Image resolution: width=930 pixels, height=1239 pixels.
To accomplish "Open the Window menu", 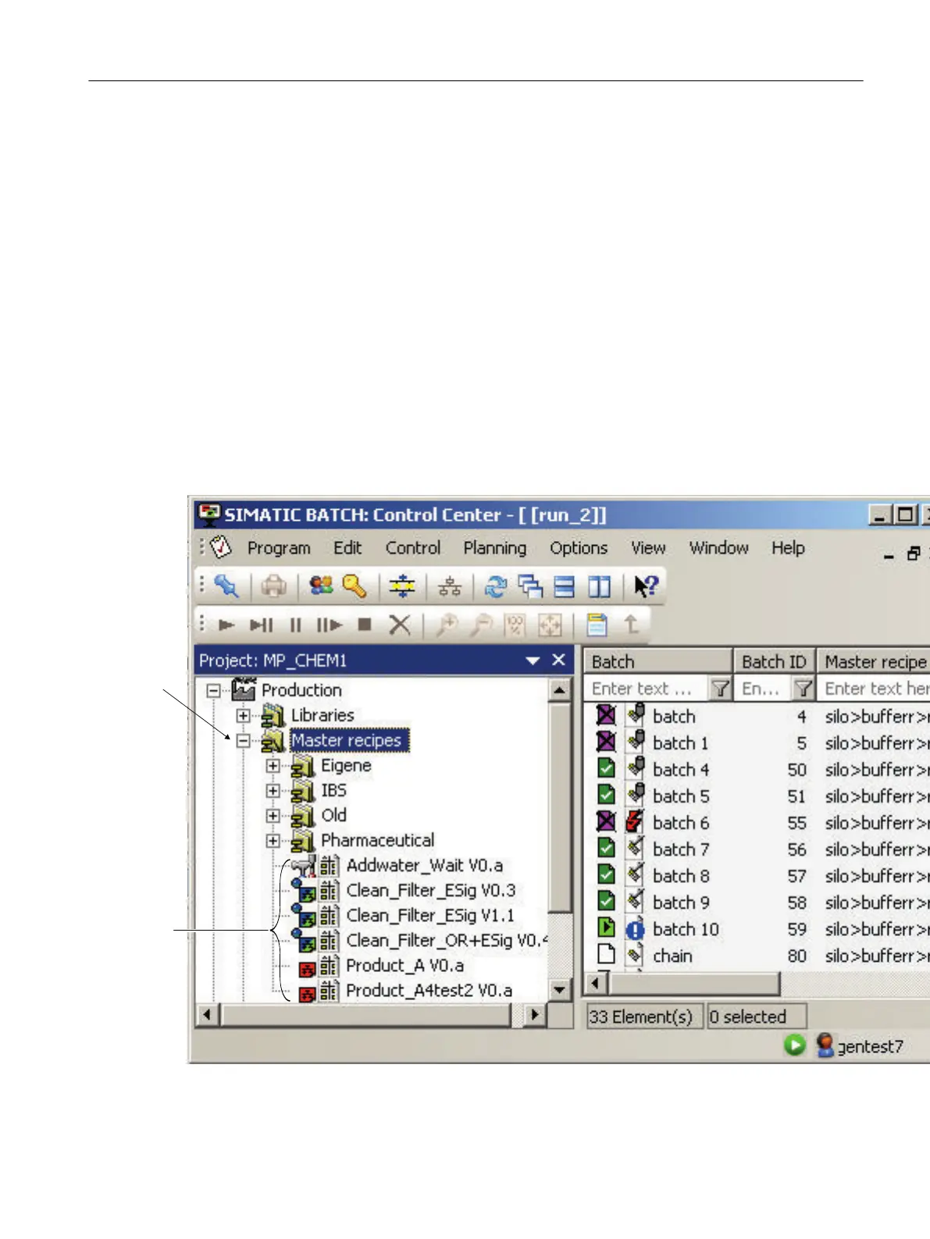I will [718, 548].
